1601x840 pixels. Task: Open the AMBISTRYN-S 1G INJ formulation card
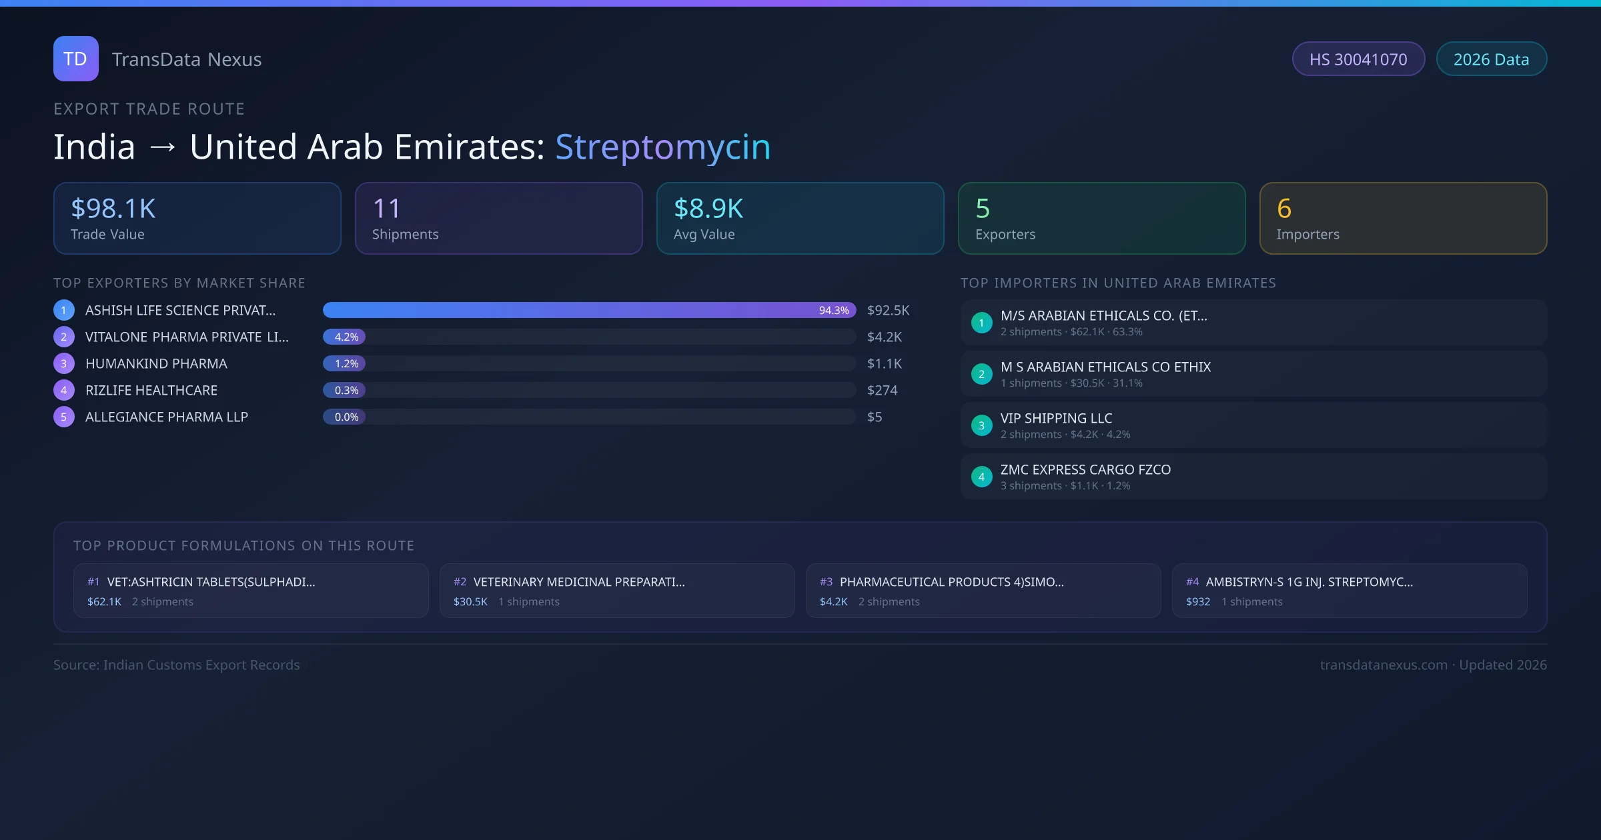pyautogui.click(x=1349, y=591)
